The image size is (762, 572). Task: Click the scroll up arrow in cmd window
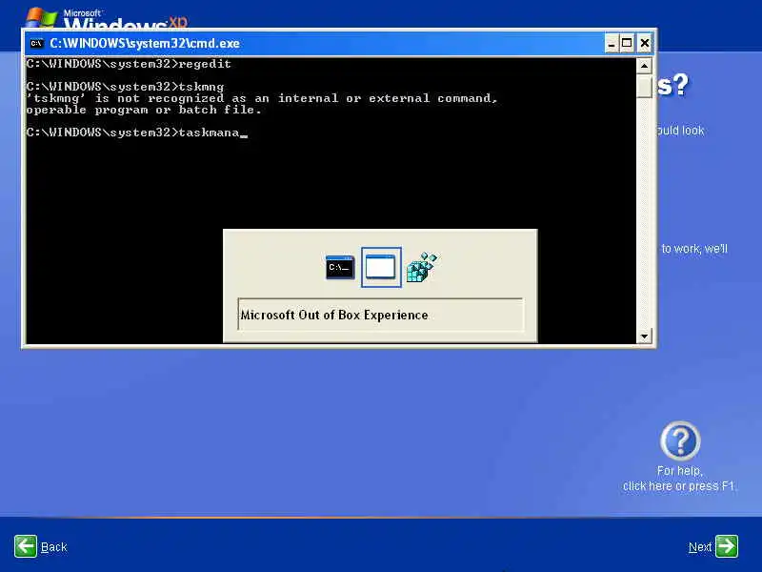[644, 66]
